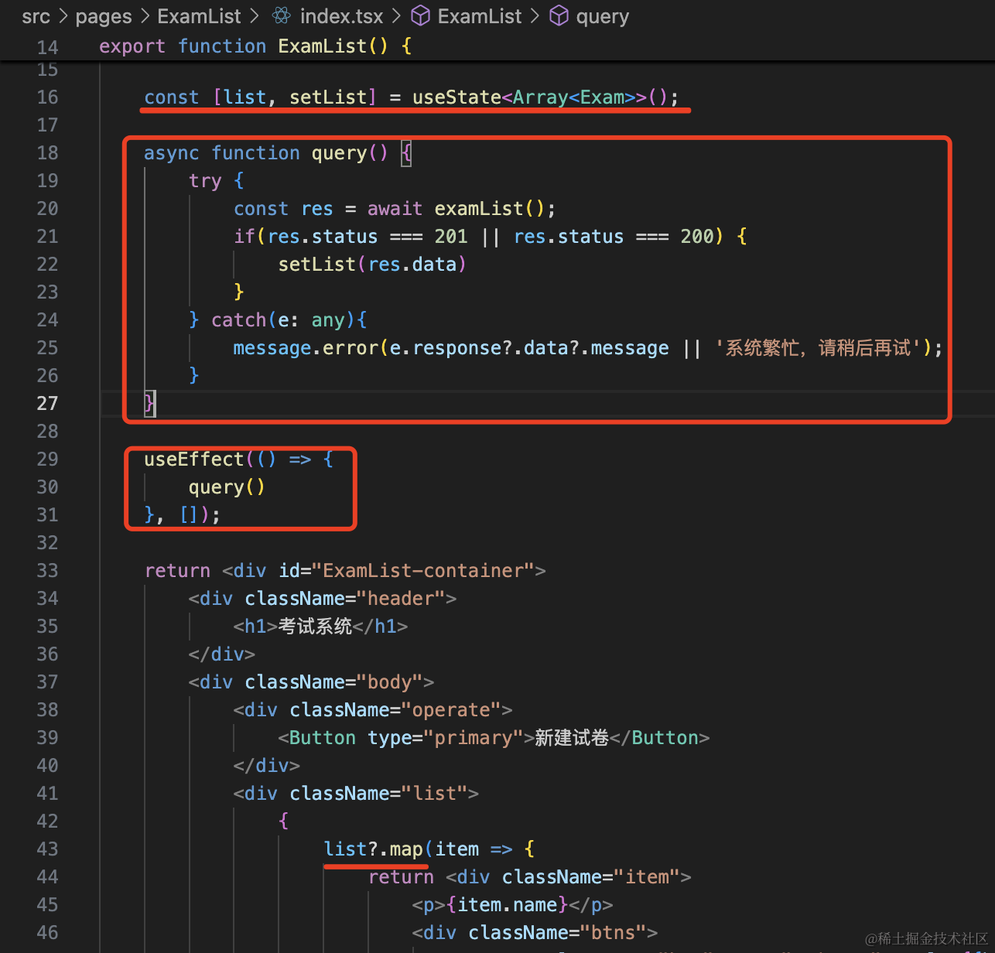Click message.error call in the catch block
This screenshot has height=953, width=995.
[x=306, y=348]
